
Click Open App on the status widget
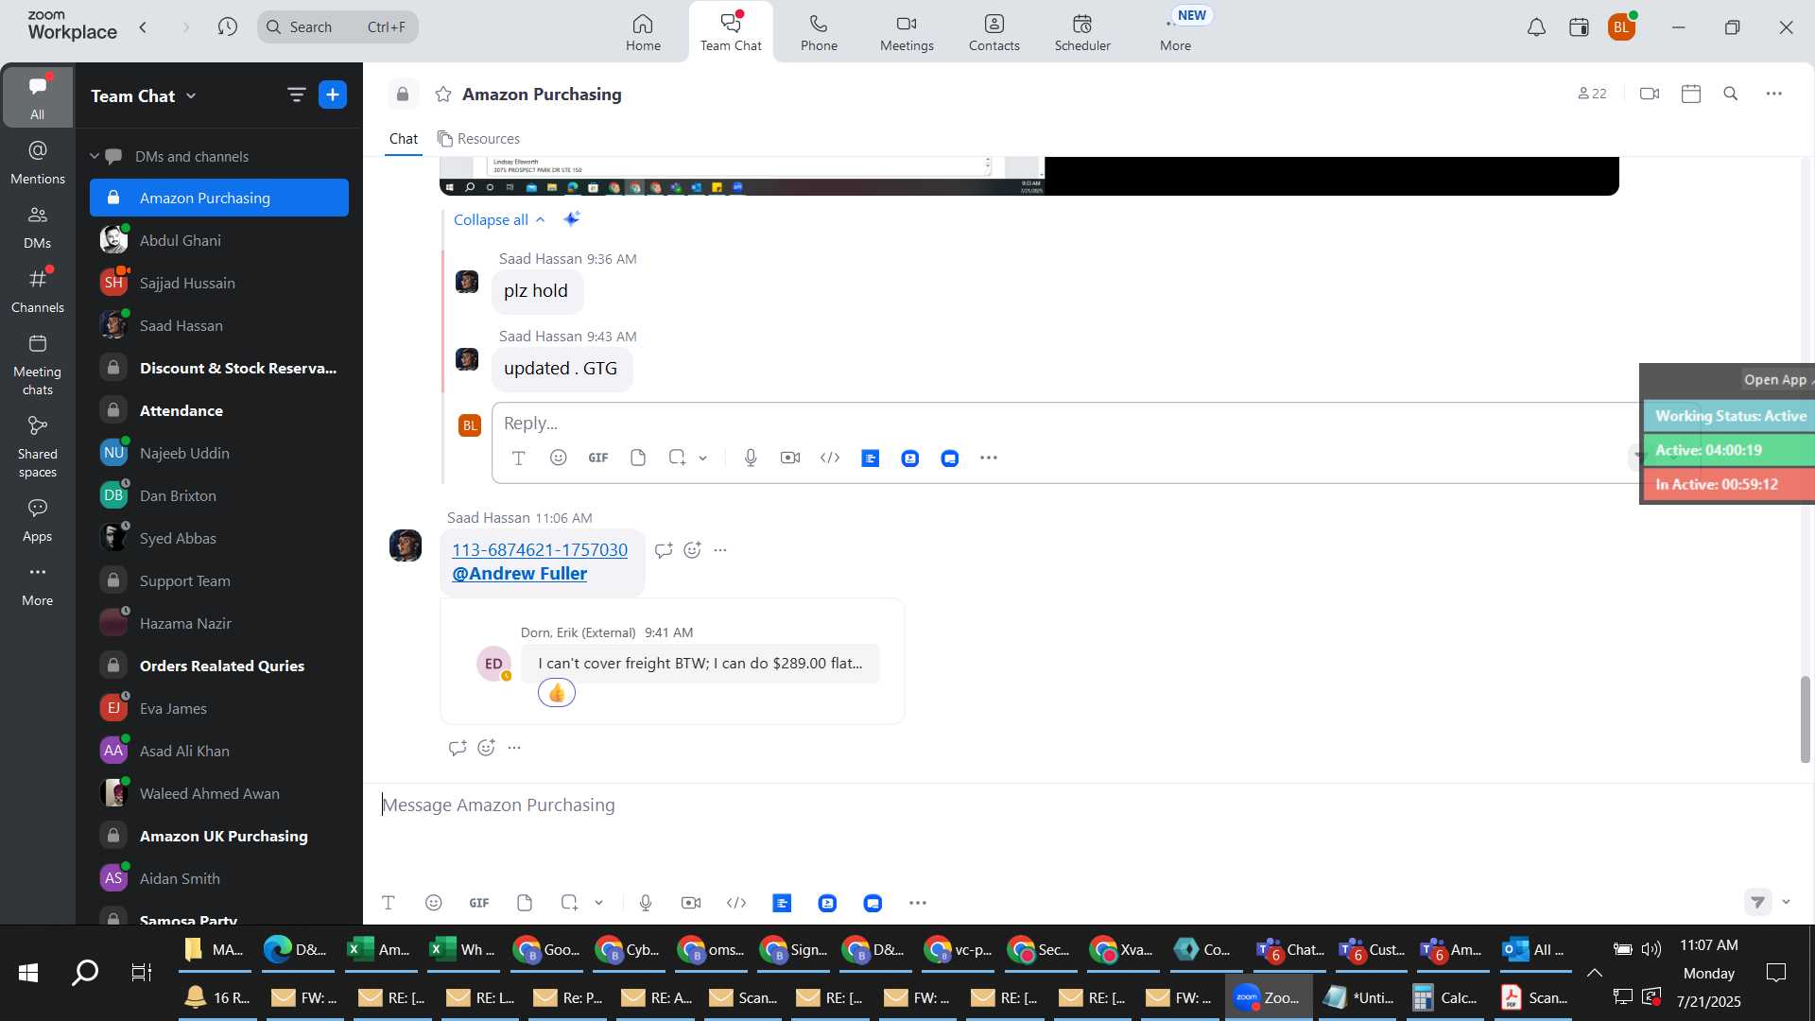(x=1775, y=379)
